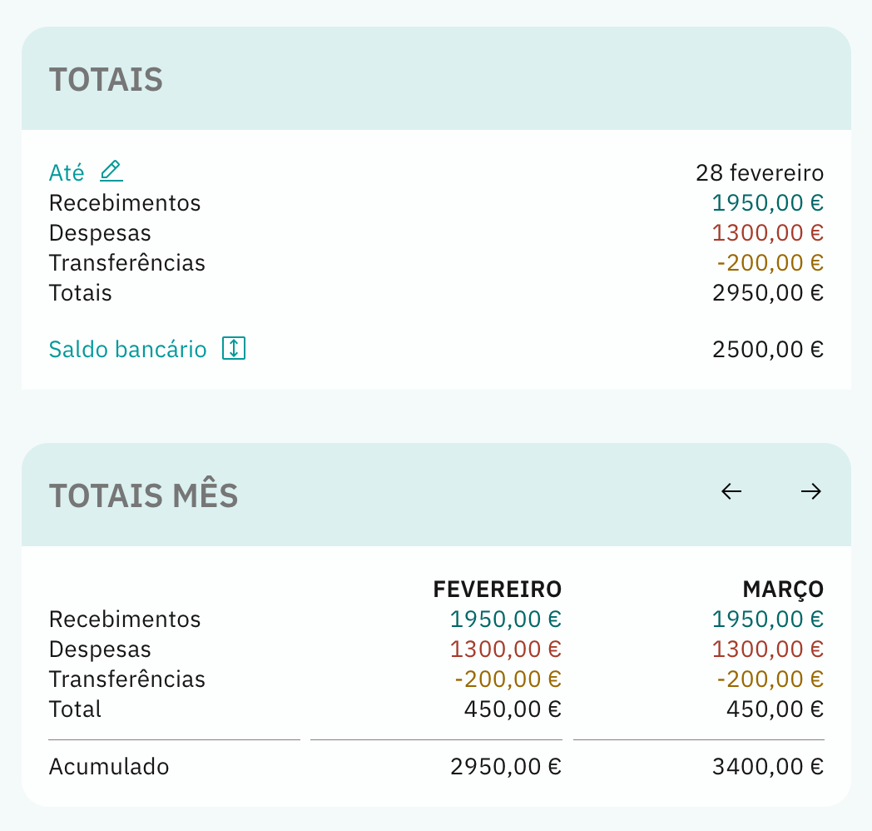Select the date 28 fevereiro

click(x=760, y=172)
